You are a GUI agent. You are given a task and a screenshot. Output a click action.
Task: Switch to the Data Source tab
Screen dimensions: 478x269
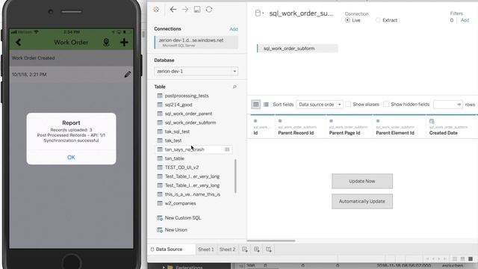[x=169, y=250]
